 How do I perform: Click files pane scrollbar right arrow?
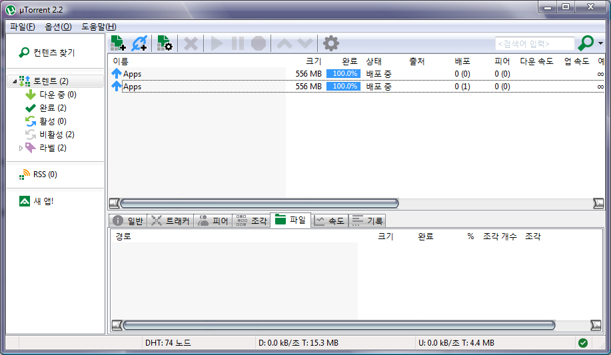click(596, 326)
